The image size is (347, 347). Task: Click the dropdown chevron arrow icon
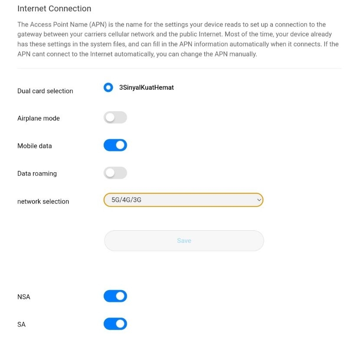pos(259,200)
